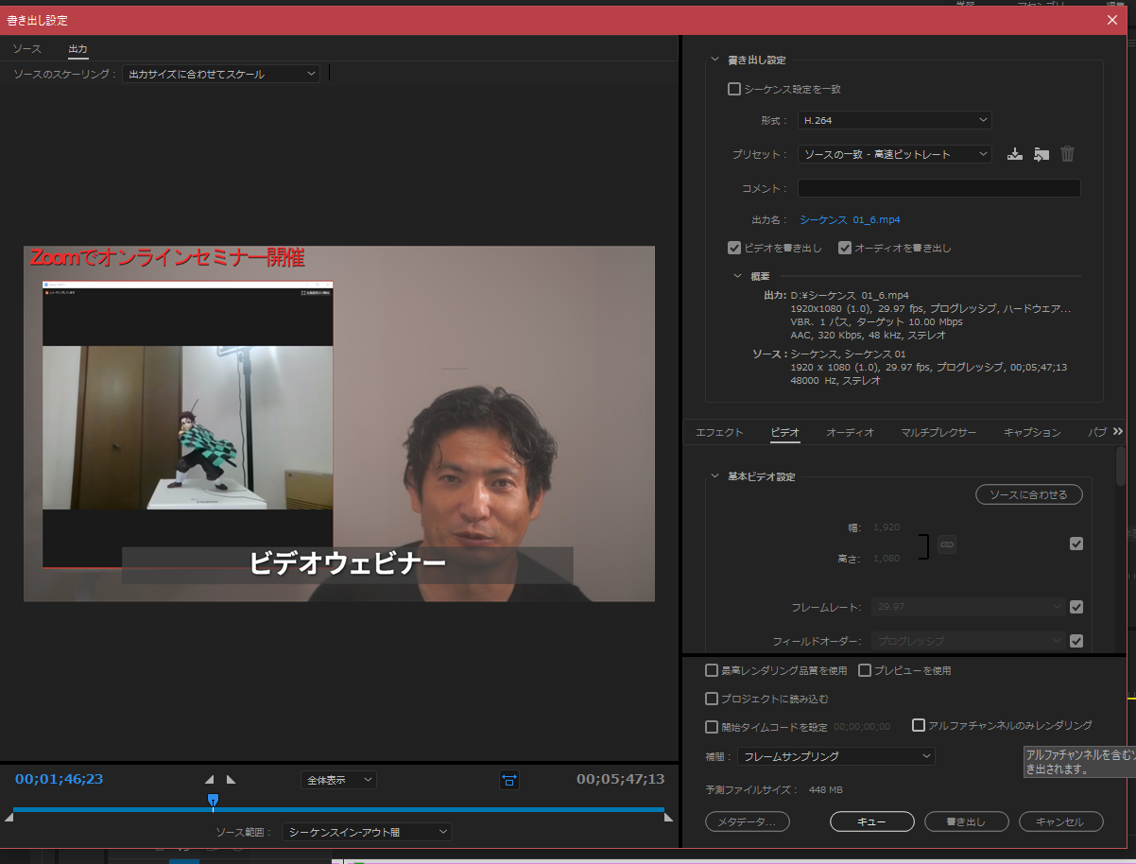Viewport: 1136px width, 864px height.
Task: Close the export settings dialog
Action: [1112, 20]
